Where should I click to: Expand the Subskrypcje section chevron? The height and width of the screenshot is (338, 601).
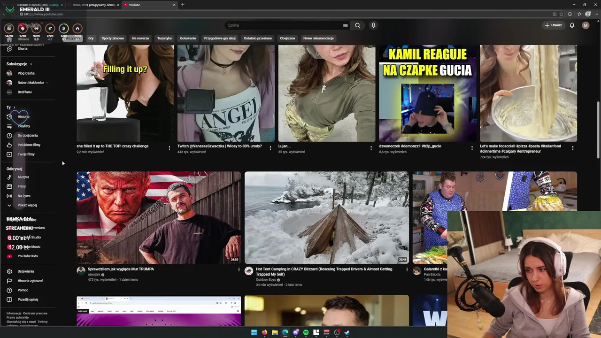(31, 64)
